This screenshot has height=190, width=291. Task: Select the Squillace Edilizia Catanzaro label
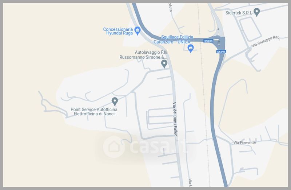click(x=172, y=40)
